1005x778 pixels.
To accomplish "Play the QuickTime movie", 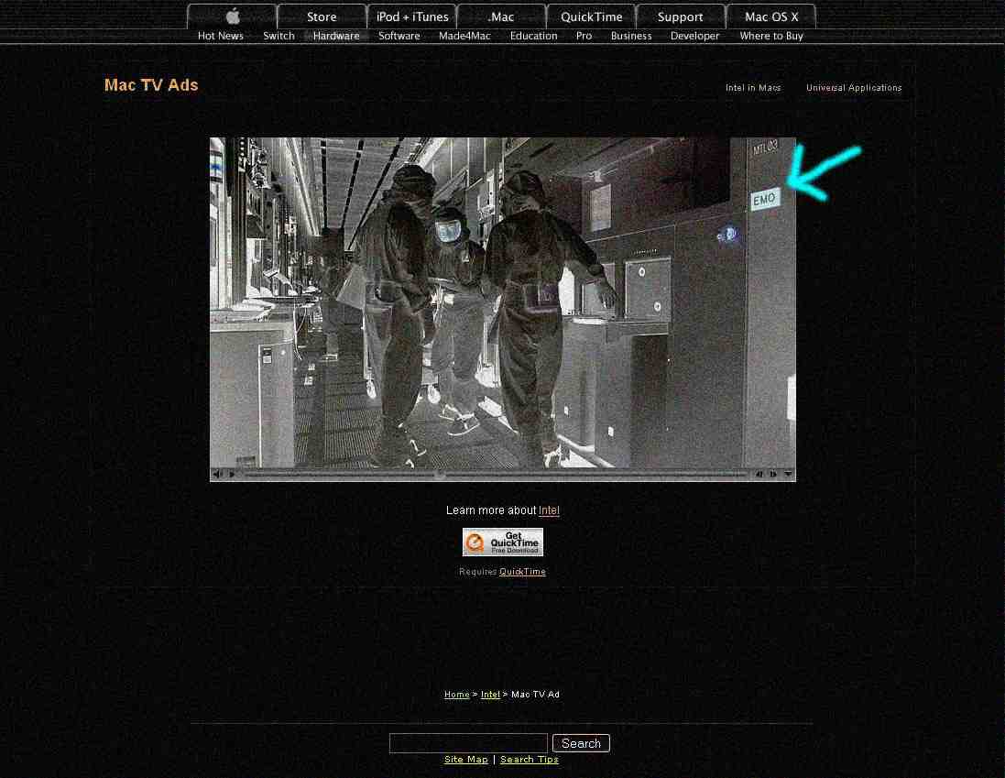I will click(232, 475).
